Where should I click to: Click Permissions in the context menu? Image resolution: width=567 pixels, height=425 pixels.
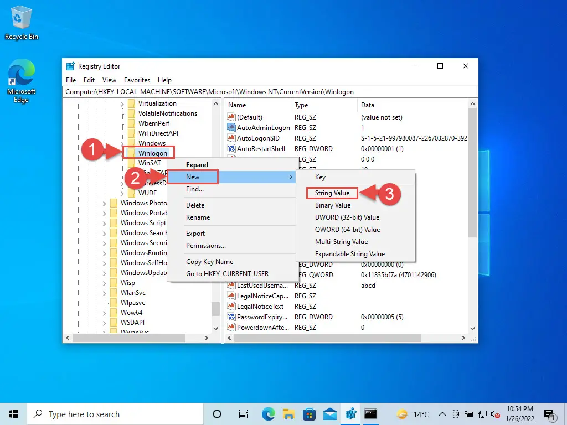pos(205,246)
